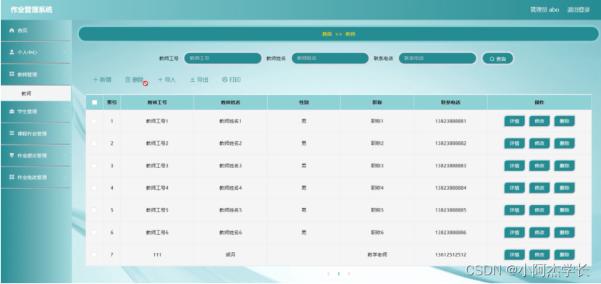Click the icon beside 作业提交管理

coord(12,155)
